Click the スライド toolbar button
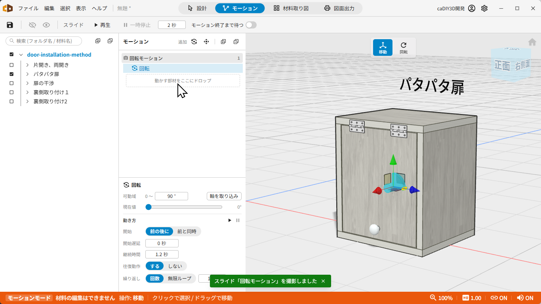541x304 pixels. [74, 25]
